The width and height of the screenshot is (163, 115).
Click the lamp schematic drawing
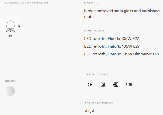pos(11,26)
